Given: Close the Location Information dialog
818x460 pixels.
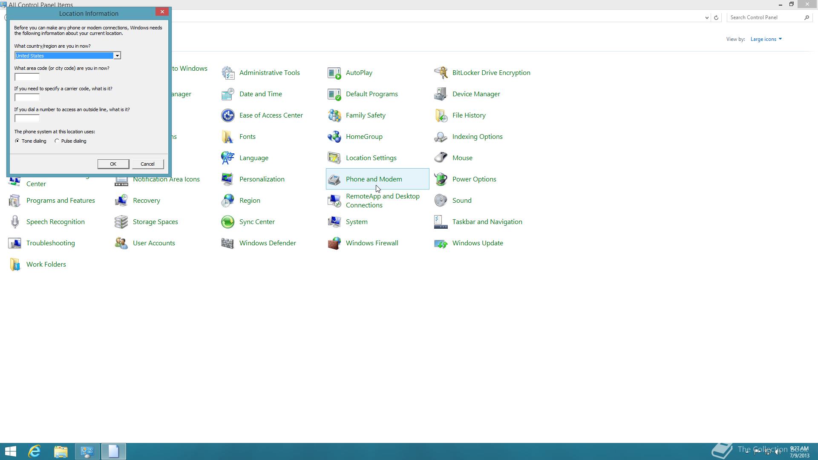Looking at the screenshot, I should (x=162, y=12).
